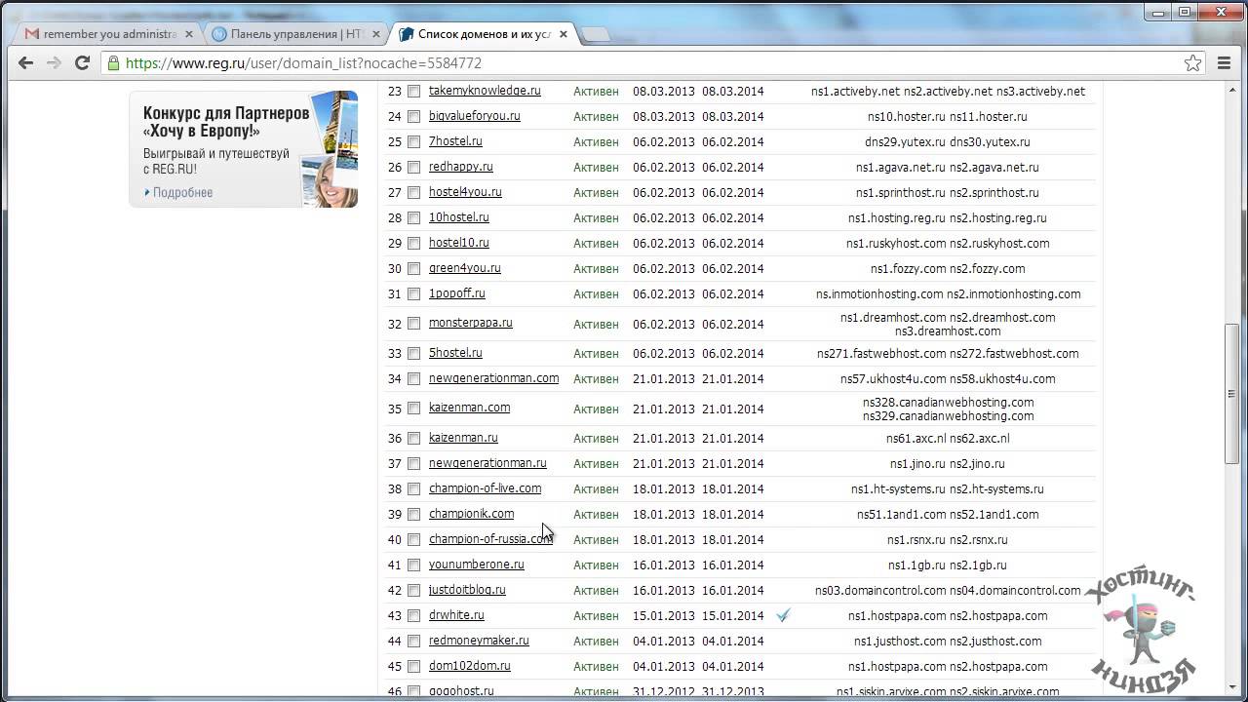Select the 'Список доменов и их услуг' tab
The width and height of the screenshot is (1248, 702).
click(x=485, y=33)
